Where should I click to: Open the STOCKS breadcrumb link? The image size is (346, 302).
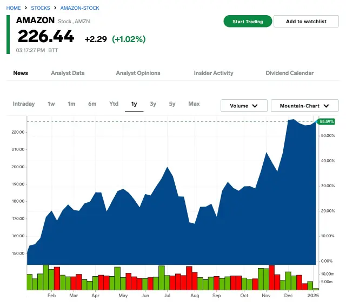(x=41, y=8)
